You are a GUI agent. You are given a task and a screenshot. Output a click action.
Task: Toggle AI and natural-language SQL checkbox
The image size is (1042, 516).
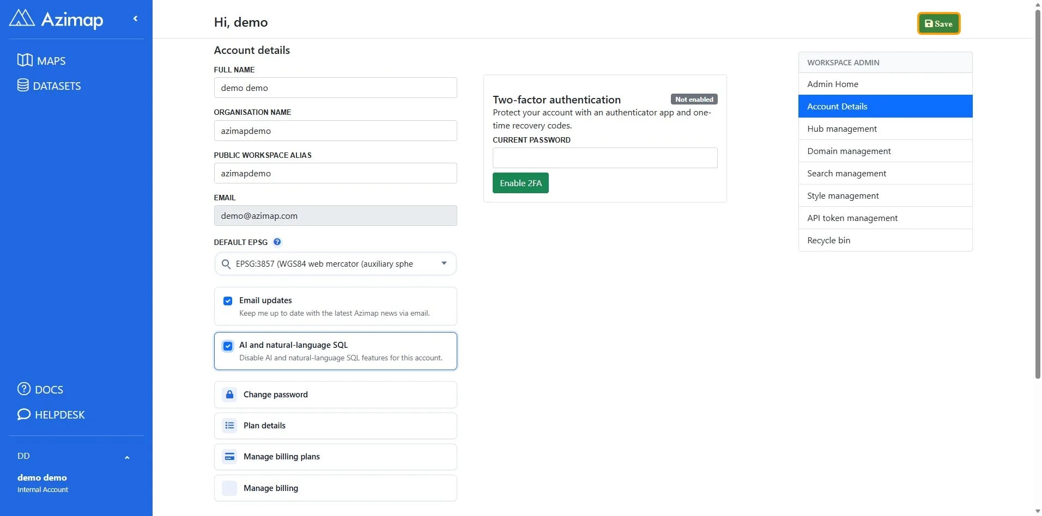(228, 346)
